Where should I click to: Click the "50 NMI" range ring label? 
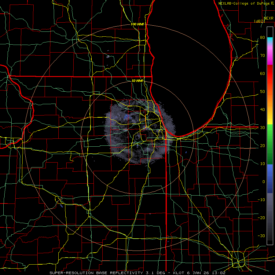[x=137, y=81]
